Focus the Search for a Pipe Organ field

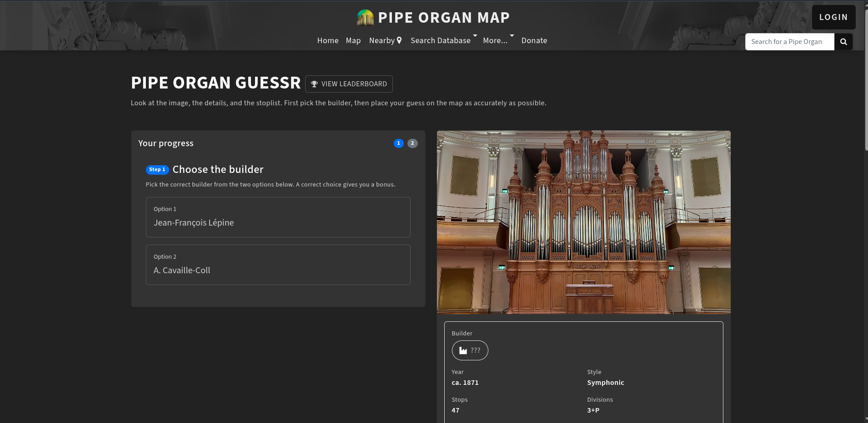tap(790, 42)
